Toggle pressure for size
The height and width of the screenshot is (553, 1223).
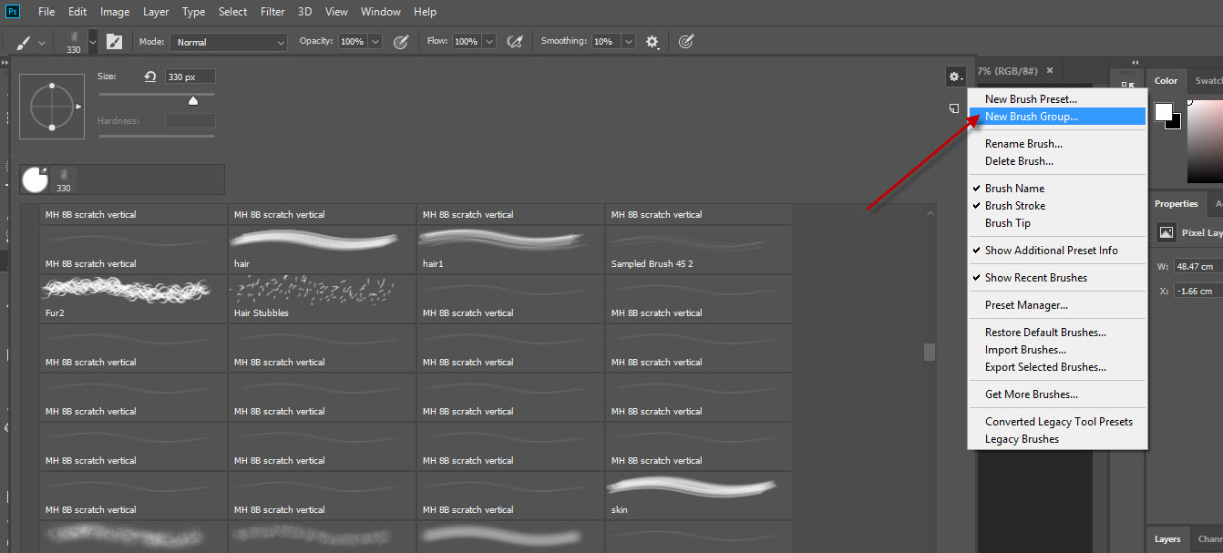point(686,42)
